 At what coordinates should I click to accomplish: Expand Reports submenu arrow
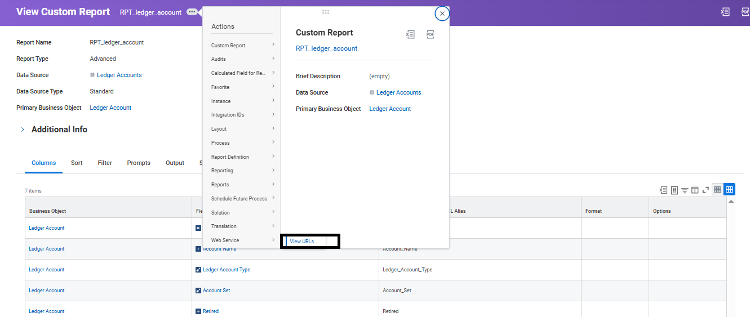click(273, 184)
